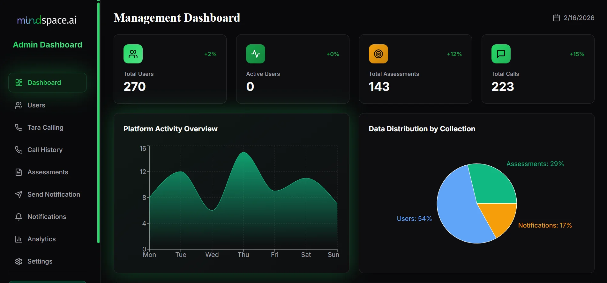The image size is (607, 283).
Task: Click the Total Assessments target icon
Action: coord(378,54)
